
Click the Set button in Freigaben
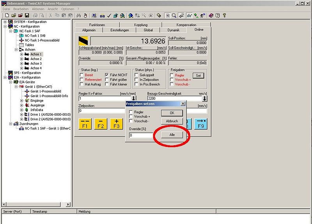pos(199,75)
